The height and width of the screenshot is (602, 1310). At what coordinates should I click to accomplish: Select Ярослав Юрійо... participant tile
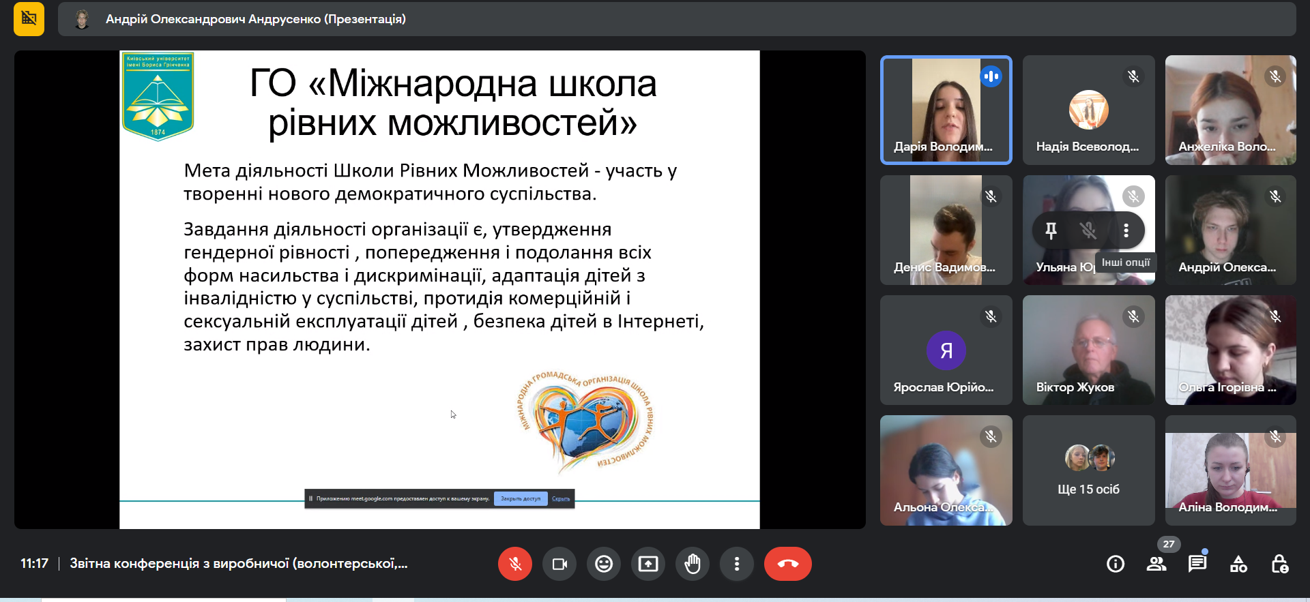(946, 350)
